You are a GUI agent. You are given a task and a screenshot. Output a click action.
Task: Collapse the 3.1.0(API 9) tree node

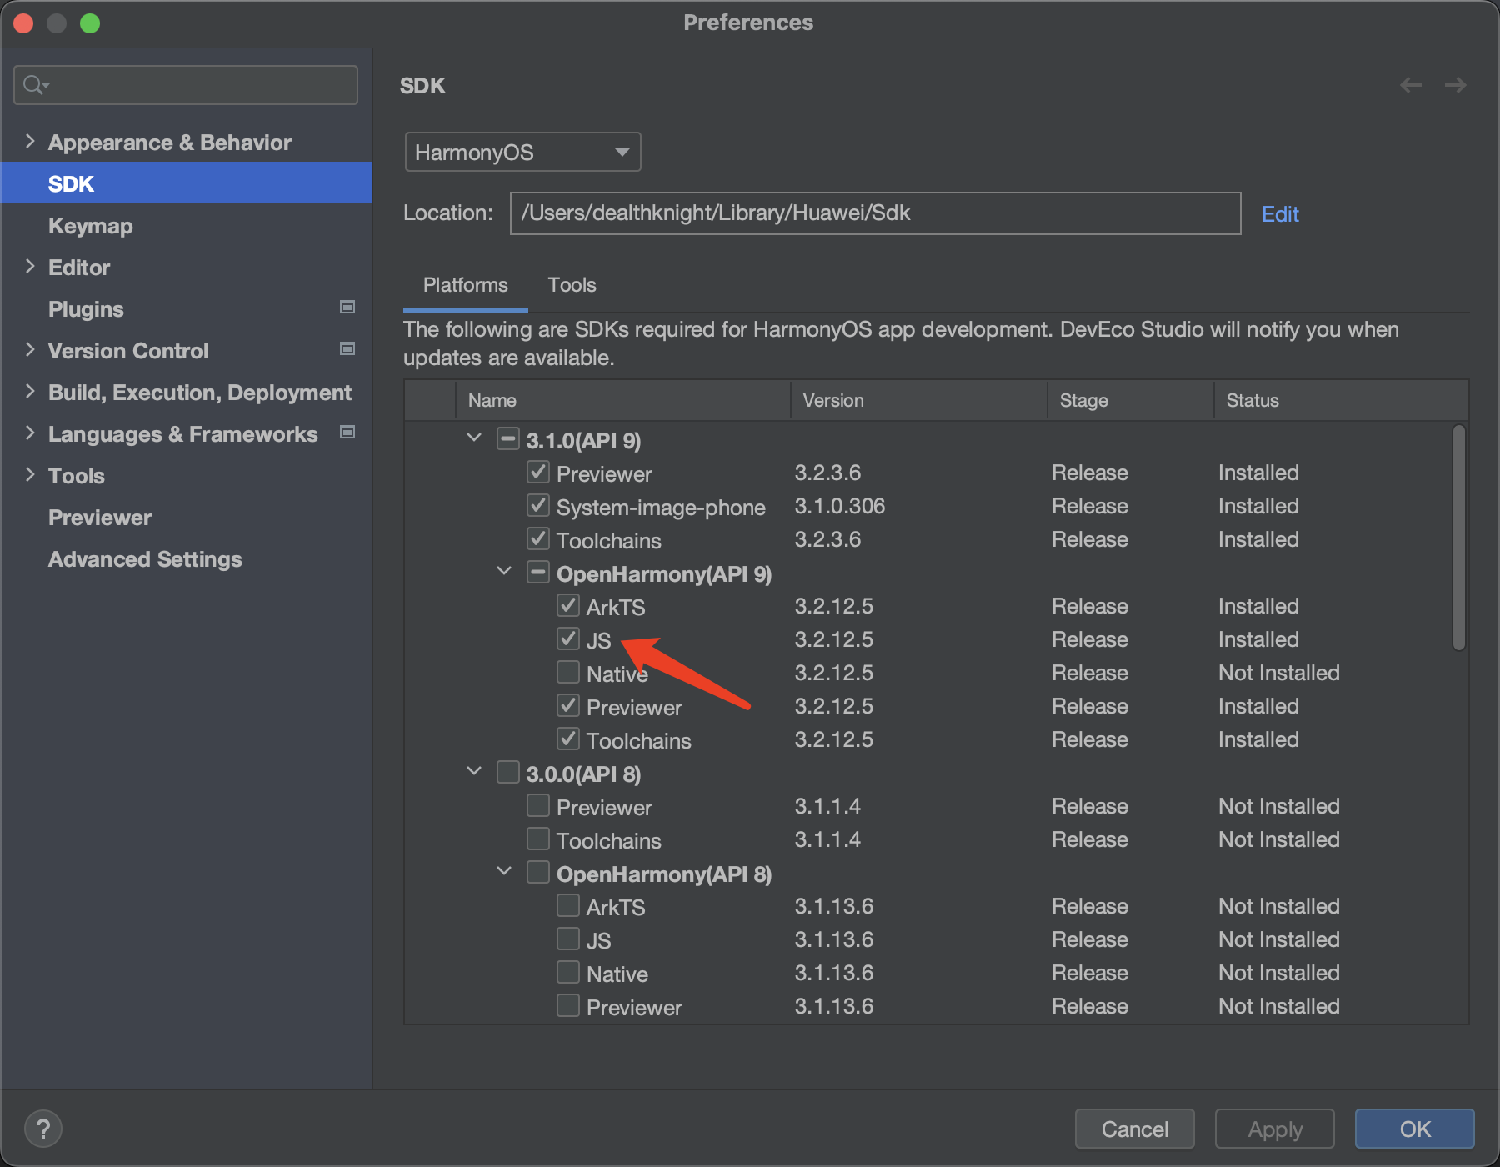[x=474, y=438]
